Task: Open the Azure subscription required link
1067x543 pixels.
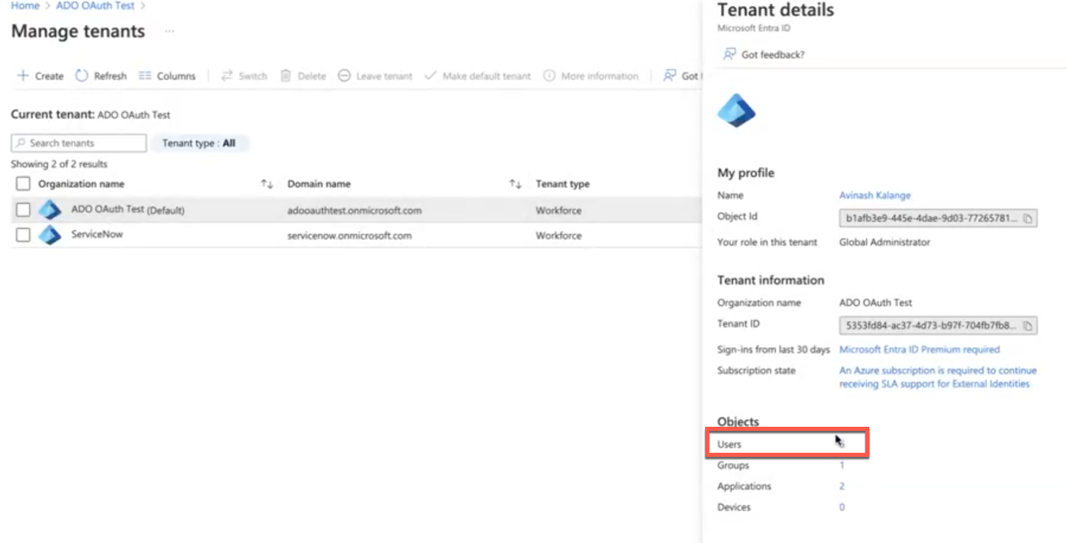Action: click(x=938, y=377)
